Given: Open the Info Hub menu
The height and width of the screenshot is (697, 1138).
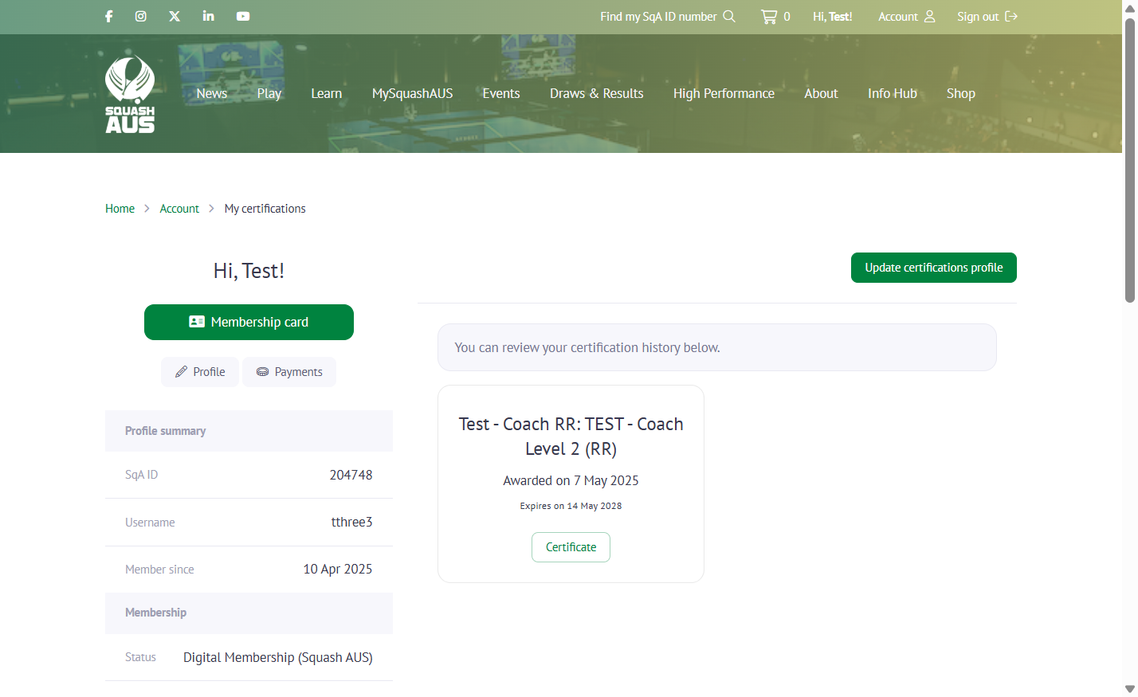Looking at the screenshot, I should coord(893,93).
